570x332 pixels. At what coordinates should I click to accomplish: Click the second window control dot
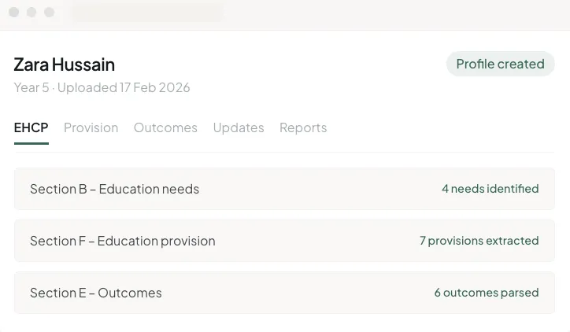tap(31, 13)
